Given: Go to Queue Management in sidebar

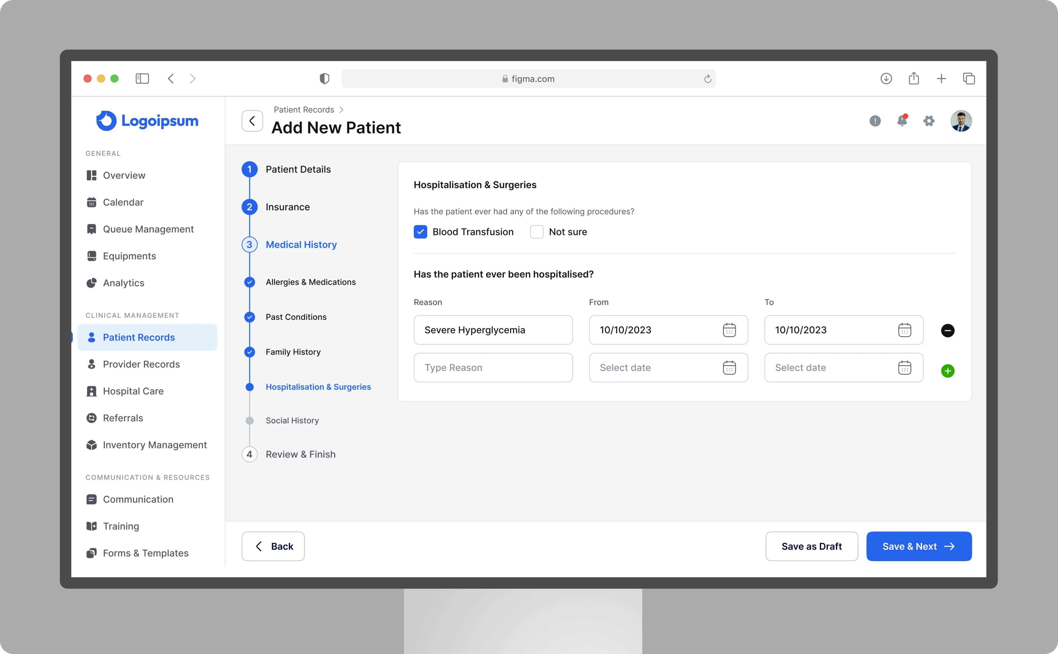Looking at the screenshot, I should [148, 229].
